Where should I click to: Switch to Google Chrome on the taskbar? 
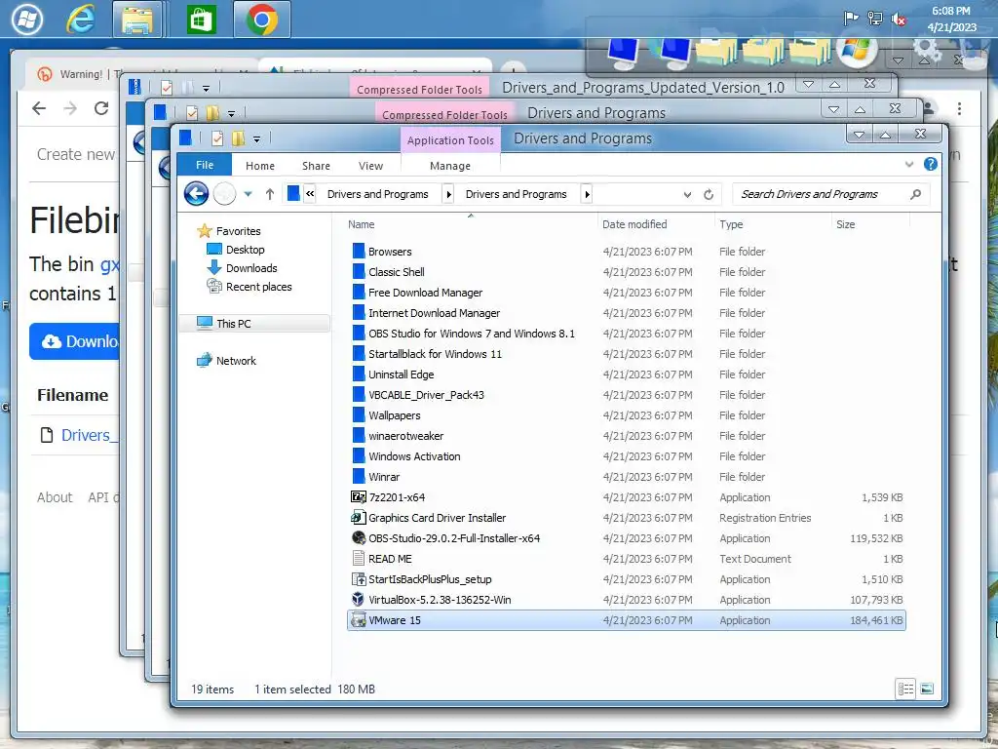coord(261,20)
